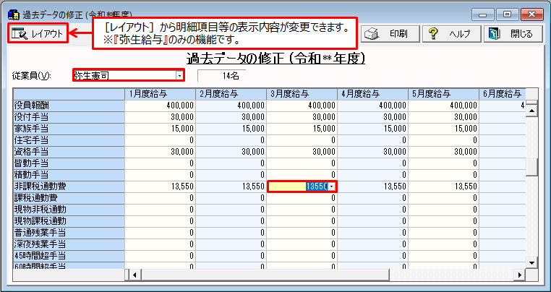Select the 1月度給与 column header
This screenshot has height=292, width=551.
coord(161,94)
